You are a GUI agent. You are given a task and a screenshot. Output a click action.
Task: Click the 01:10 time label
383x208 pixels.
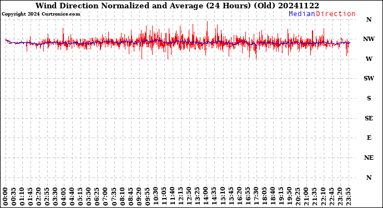click(x=22, y=197)
